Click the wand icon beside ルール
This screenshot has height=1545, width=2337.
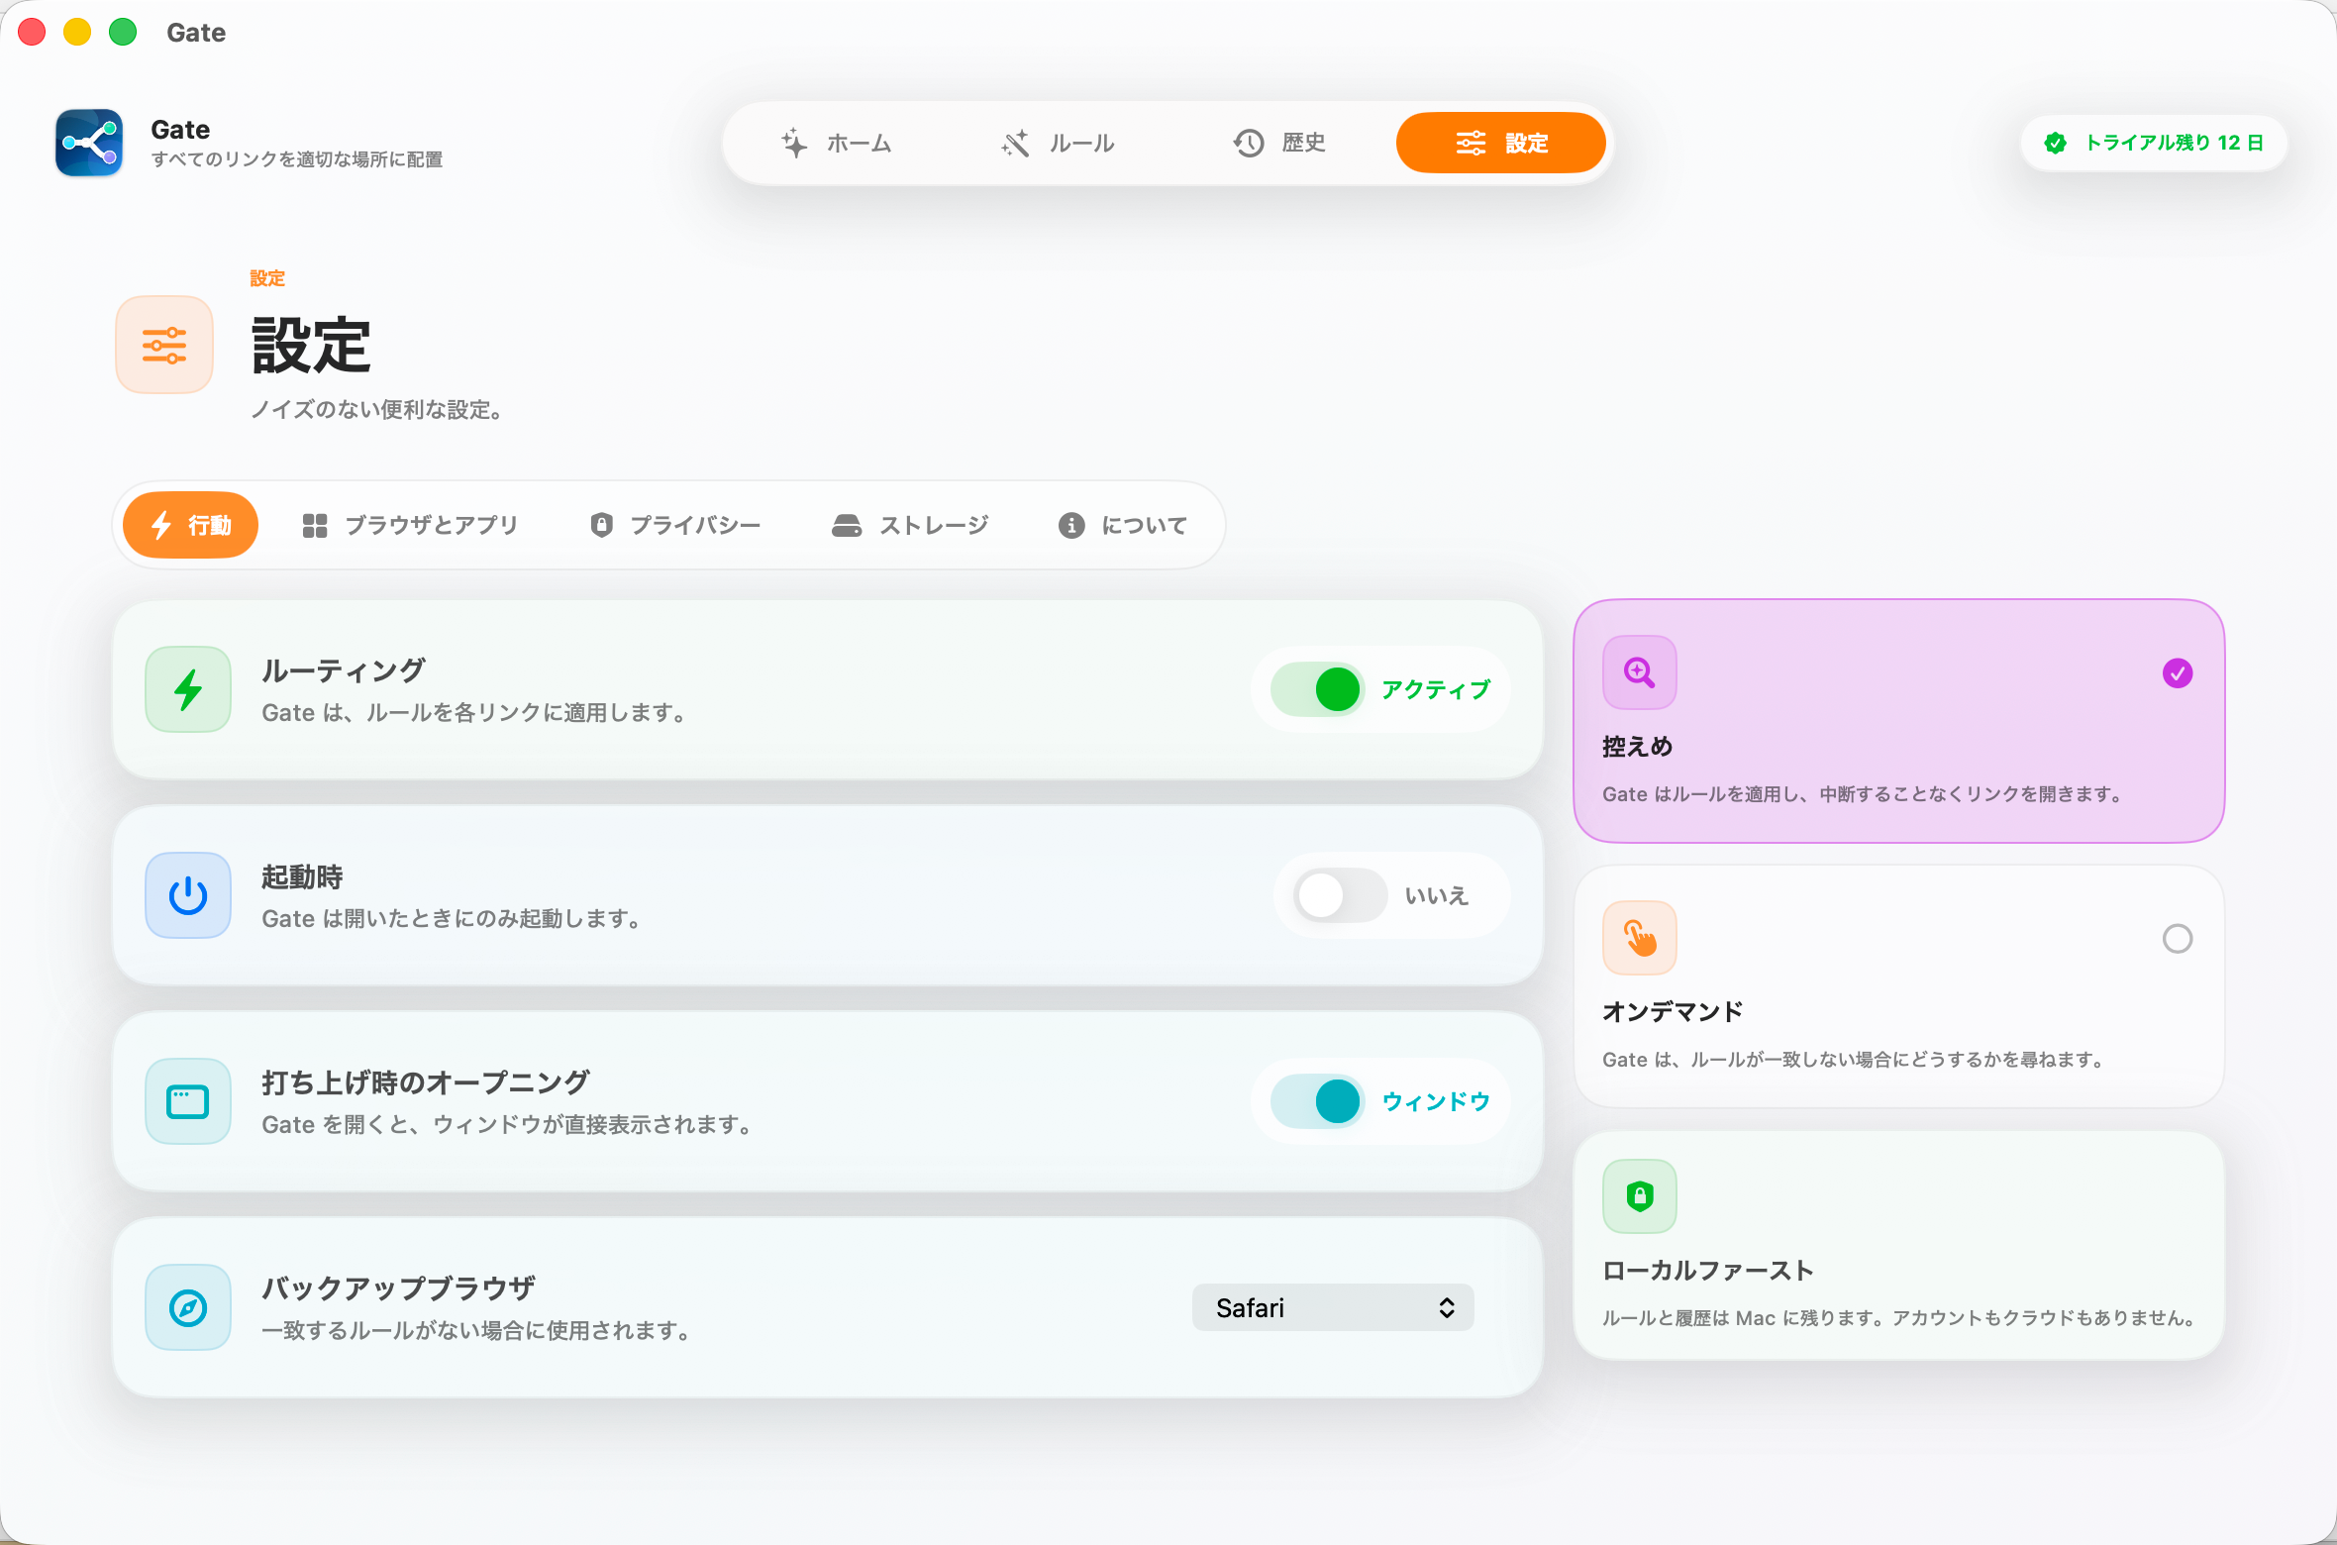point(1016,144)
